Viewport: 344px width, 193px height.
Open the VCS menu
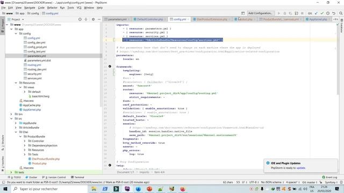coord(79,8)
